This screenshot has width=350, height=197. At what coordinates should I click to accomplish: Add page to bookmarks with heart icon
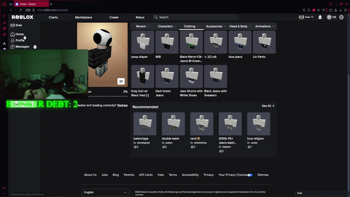[324, 10]
